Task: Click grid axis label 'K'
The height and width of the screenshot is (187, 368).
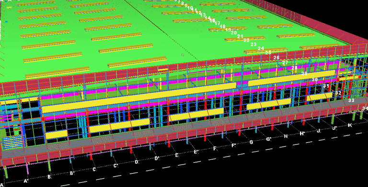Action: [350, 125]
